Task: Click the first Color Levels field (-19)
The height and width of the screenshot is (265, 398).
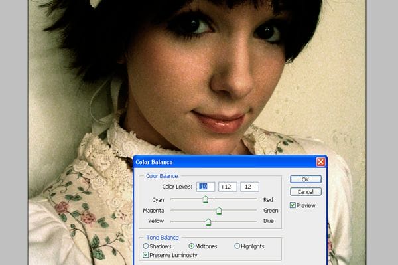Action: pyautogui.click(x=206, y=187)
